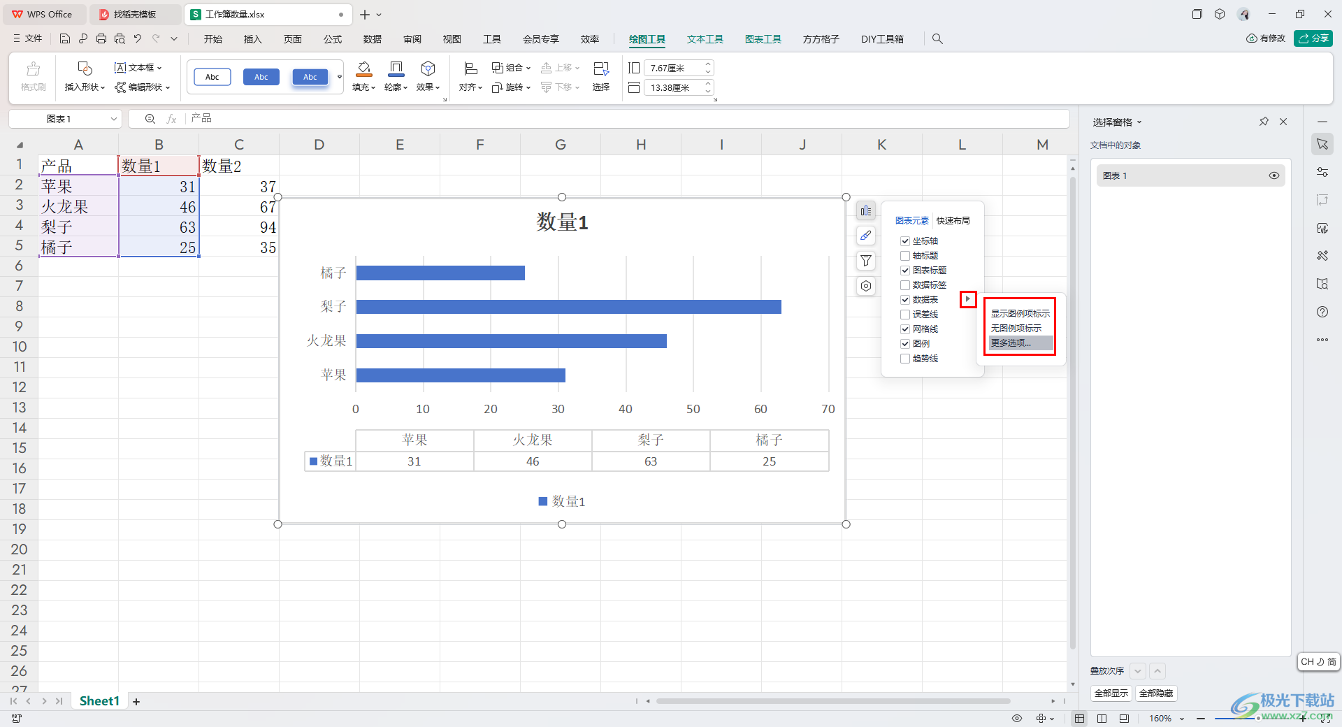Check the 数据标签 (data labels) checkbox
Image resolution: width=1342 pixels, height=727 pixels.
click(905, 285)
